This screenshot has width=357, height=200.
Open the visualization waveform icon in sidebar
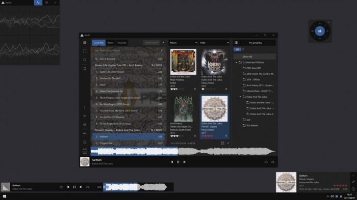(85, 116)
